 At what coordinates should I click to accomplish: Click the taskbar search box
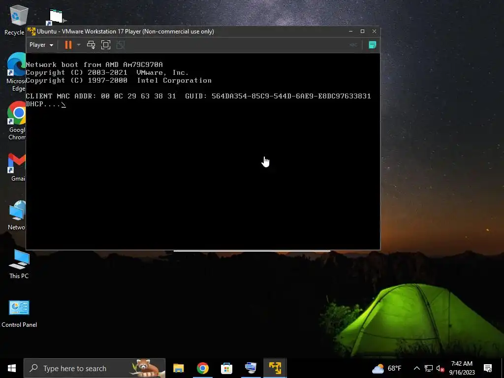pyautogui.click(x=94, y=368)
